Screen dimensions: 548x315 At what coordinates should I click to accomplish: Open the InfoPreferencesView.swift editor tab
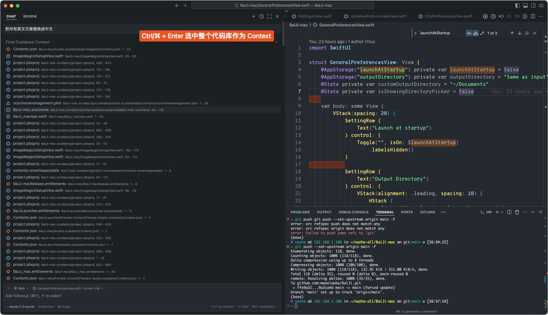point(446,16)
